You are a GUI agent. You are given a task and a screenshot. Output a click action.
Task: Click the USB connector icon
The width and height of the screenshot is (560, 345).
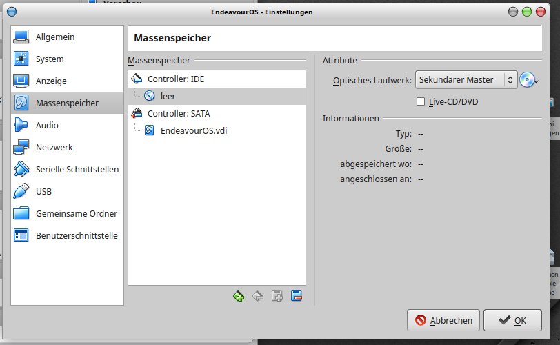[21, 191]
